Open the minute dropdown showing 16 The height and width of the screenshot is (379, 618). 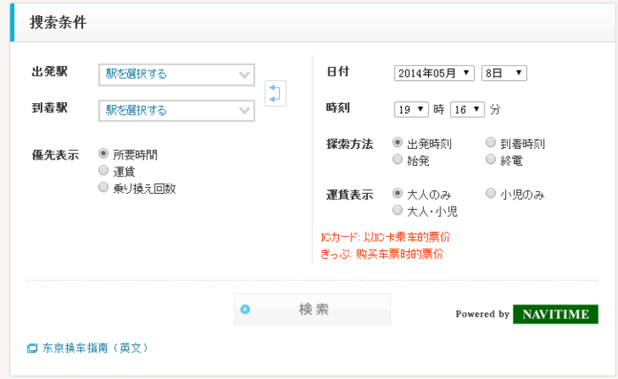pyautogui.click(x=467, y=109)
